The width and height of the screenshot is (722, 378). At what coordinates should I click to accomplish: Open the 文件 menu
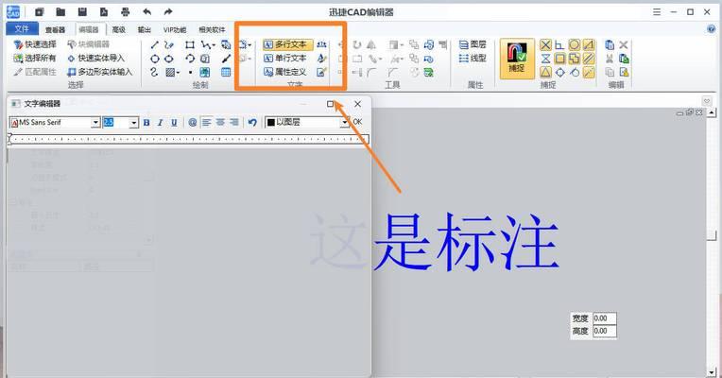pos(22,29)
